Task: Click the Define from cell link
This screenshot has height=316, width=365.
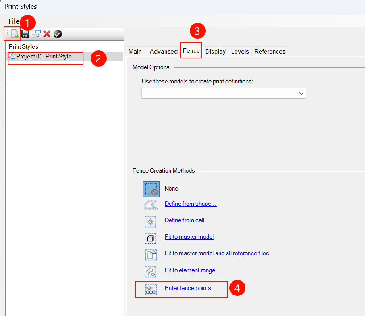Action: (x=187, y=220)
